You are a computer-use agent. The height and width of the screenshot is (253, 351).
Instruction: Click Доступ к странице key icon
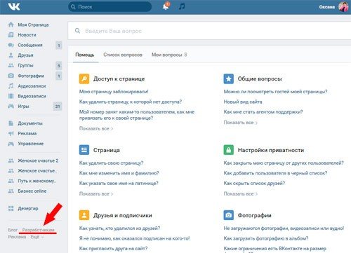(x=84, y=78)
